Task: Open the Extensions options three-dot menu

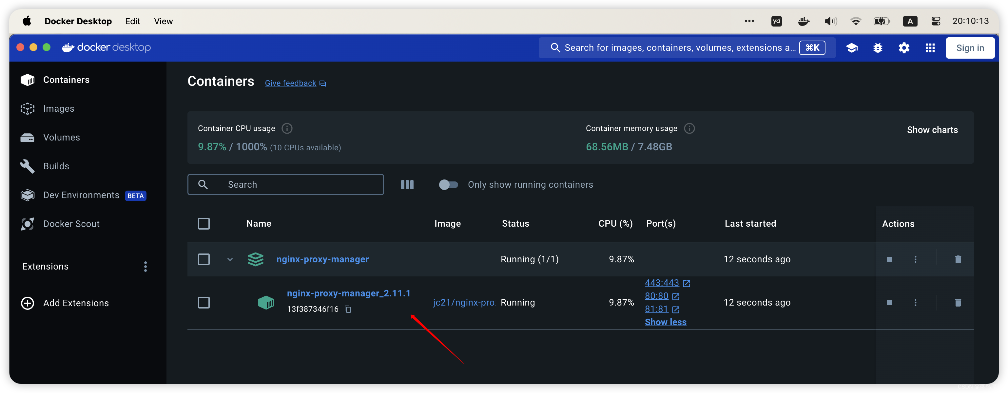Action: coord(145,266)
